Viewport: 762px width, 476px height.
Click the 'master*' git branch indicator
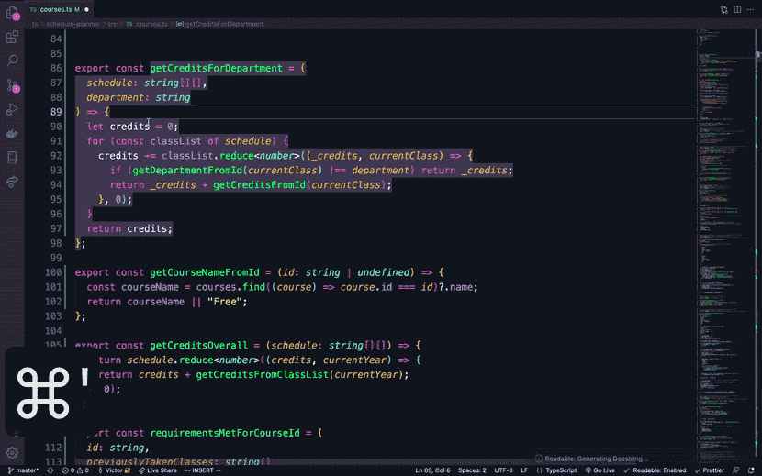pyautogui.click(x=23, y=470)
